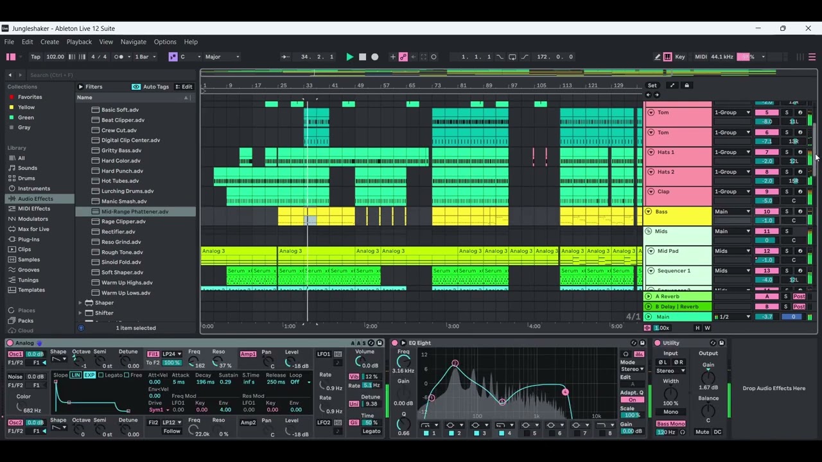Click the scale mode key icon
Image resolution: width=822 pixels, height=462 pixels.
tap(173, 57)
